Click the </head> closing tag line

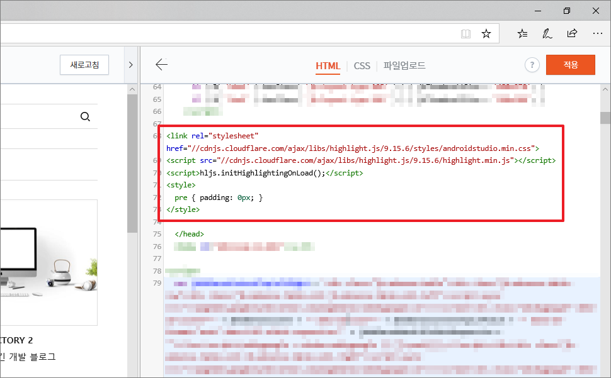[x=190, y=234]
